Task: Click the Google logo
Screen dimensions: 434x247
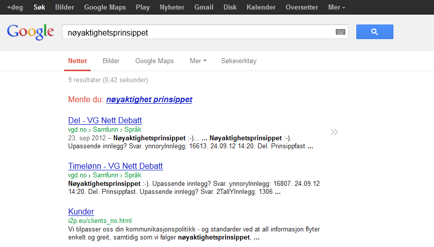Action: click(30, 32)
